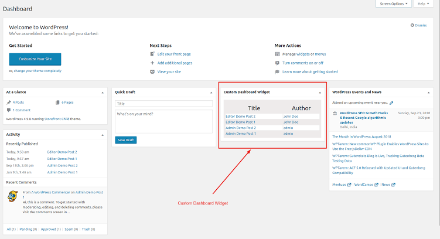Open Turn comments on or off link
This screenshot has height=239, width=440.
click(303, 63)
